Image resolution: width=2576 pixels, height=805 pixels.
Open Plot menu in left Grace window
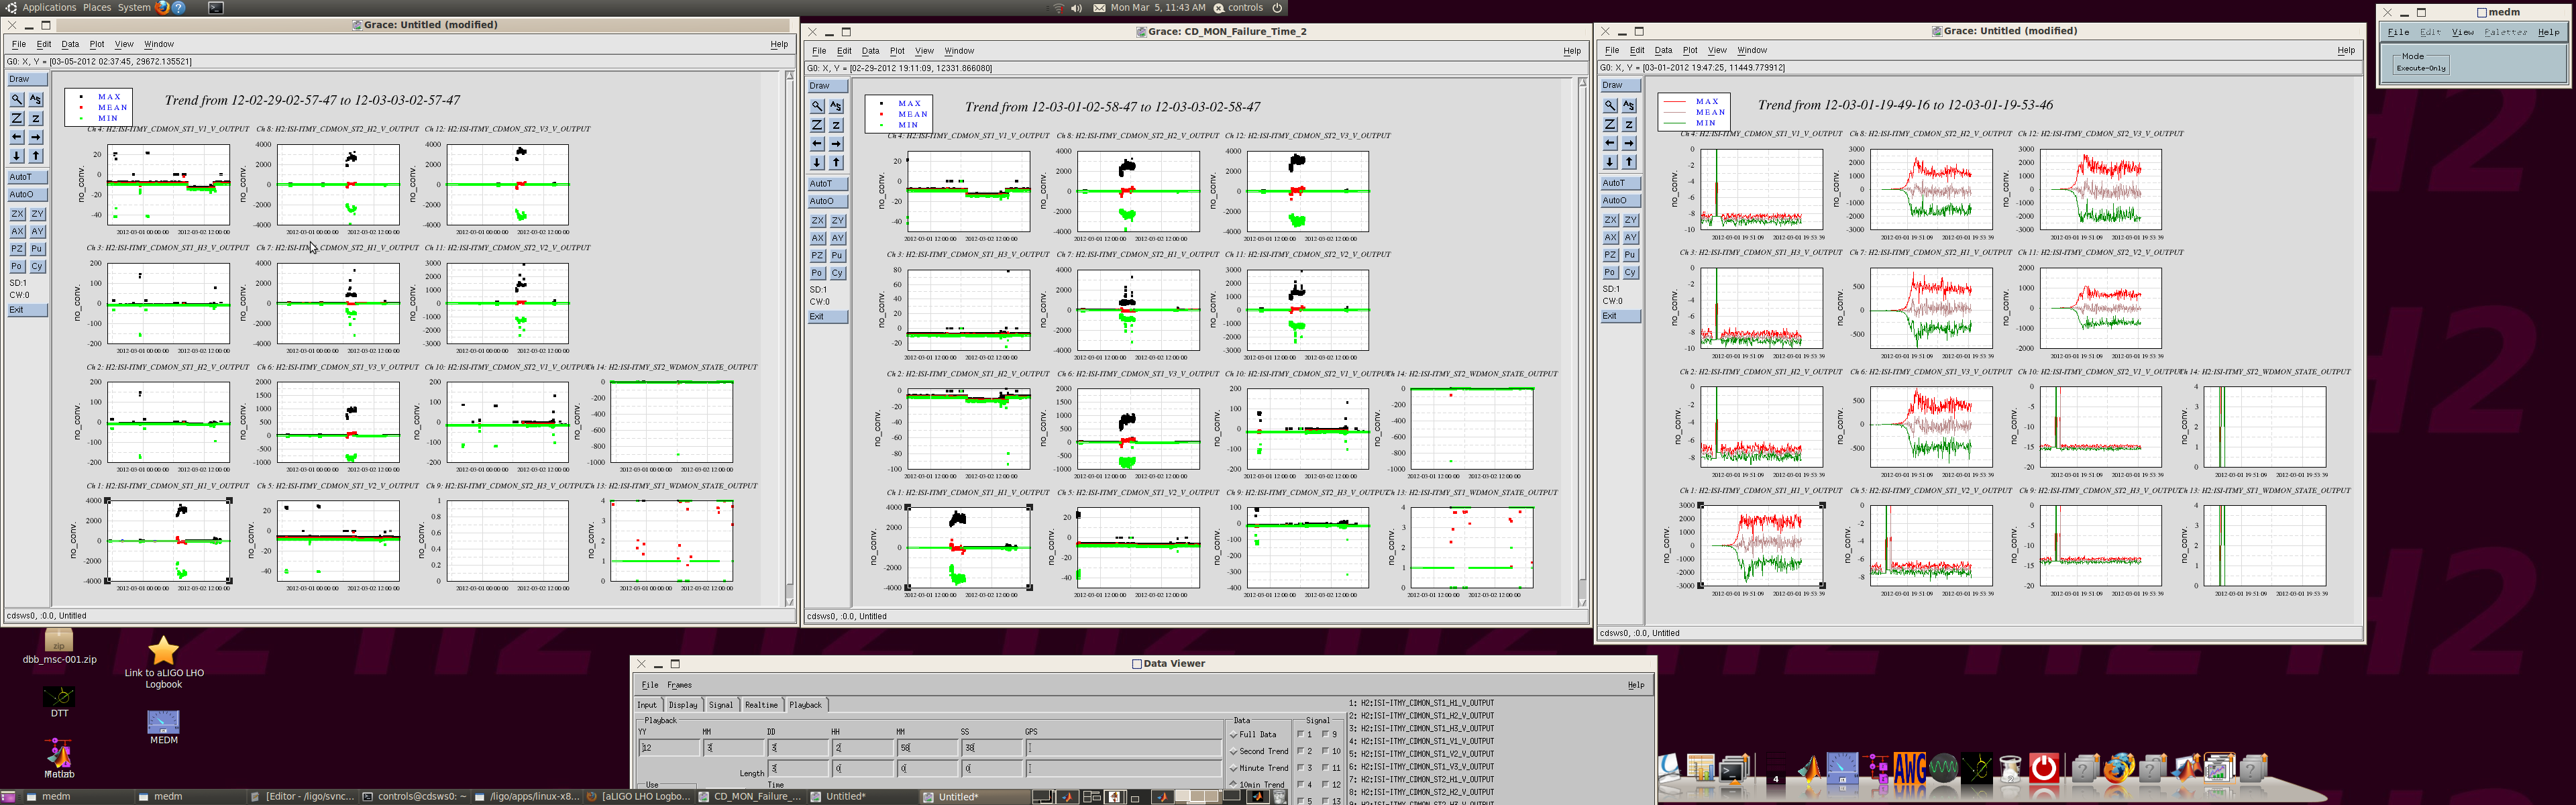tap(96, 44)
